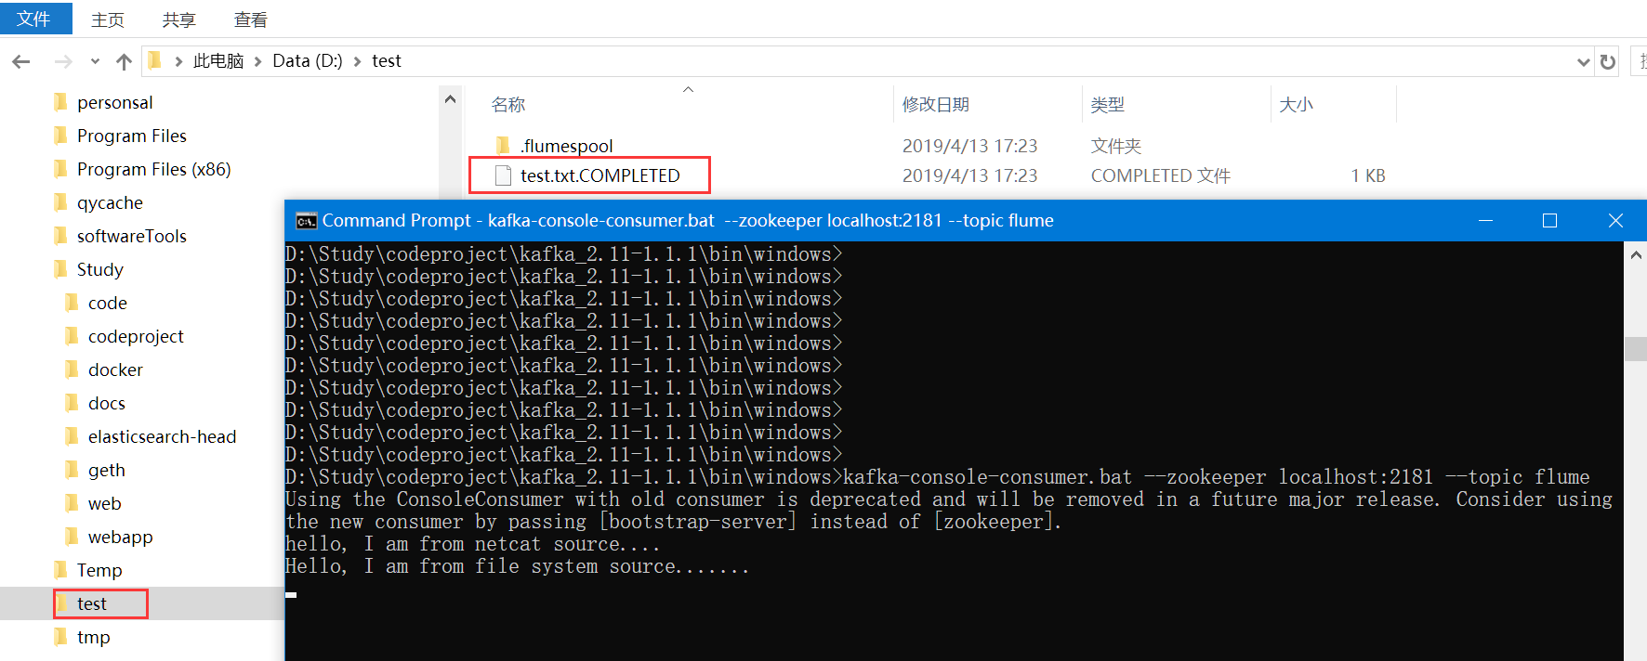Select the .flumespool folder icon
This screenshot has height=661, width=1647.
coord(503,146)
